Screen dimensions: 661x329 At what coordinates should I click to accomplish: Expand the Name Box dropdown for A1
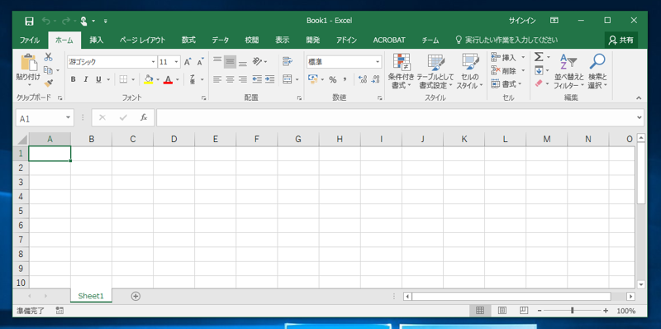point(69,117)
